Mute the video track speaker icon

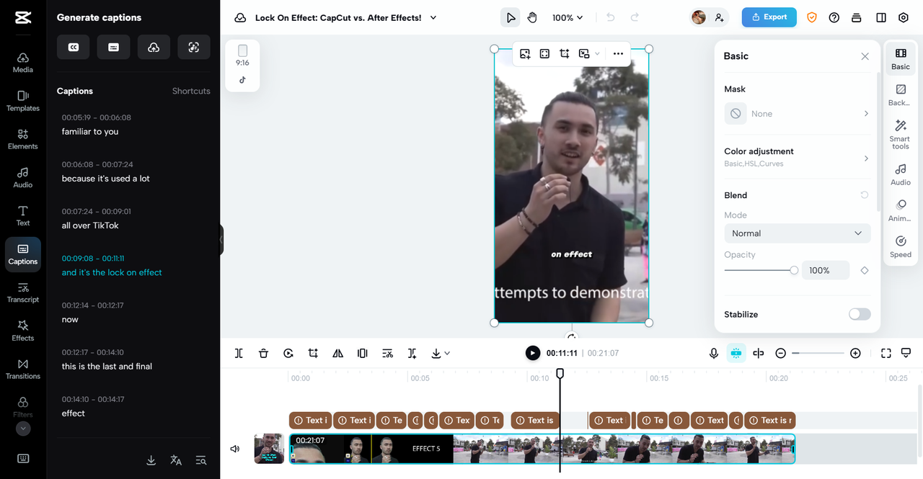(x=234, y=449)
